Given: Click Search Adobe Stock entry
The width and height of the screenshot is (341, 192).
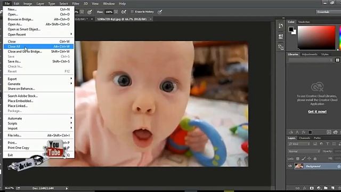Looking at the screenshot, I should (38, 96).
